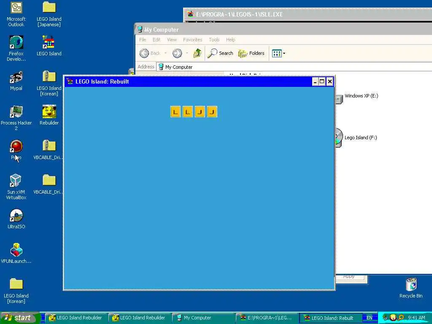Click the LEGO Island: Rebuilt taskbar button

330,318
